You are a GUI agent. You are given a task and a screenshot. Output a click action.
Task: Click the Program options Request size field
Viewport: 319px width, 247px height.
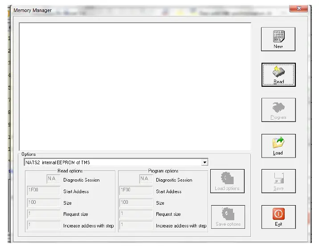[x=136, y=214]
